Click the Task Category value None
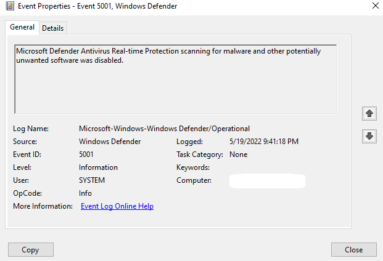 (239, 155)
